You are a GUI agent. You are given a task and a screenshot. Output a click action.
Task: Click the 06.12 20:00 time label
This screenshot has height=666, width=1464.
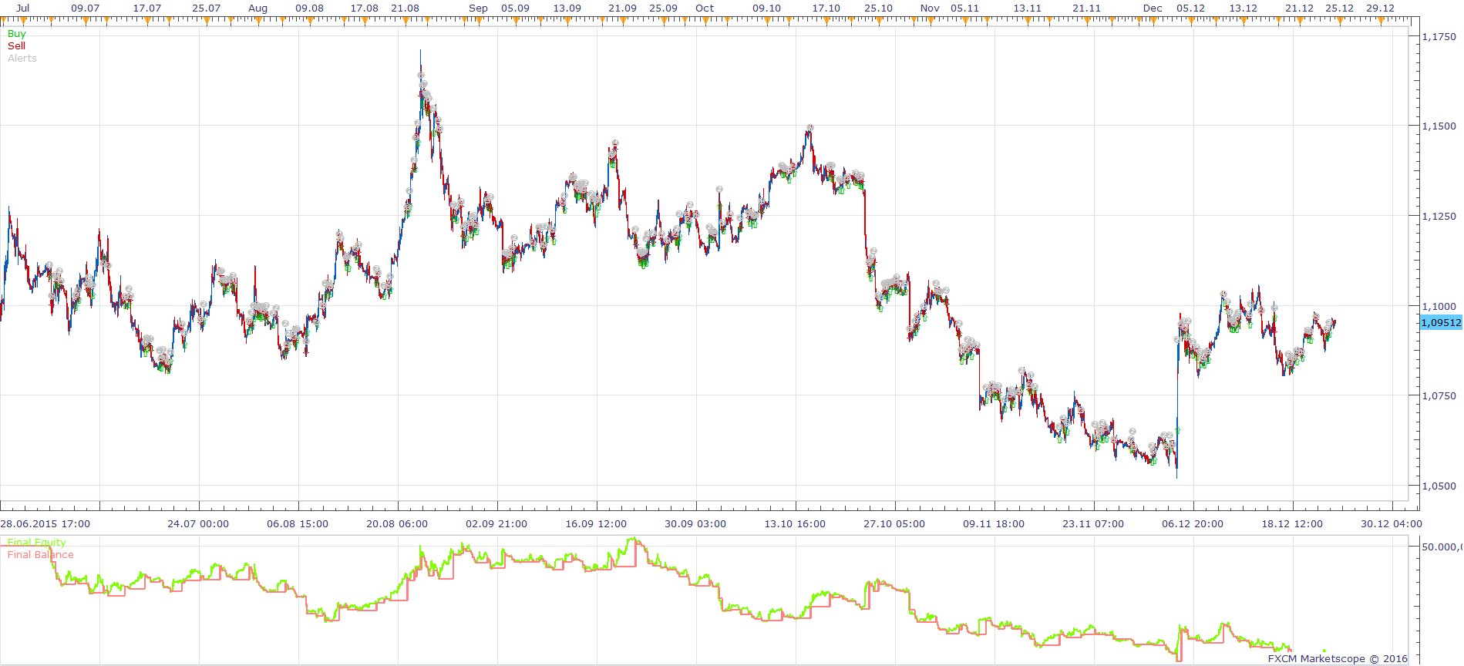click(x=1193, y=524)
